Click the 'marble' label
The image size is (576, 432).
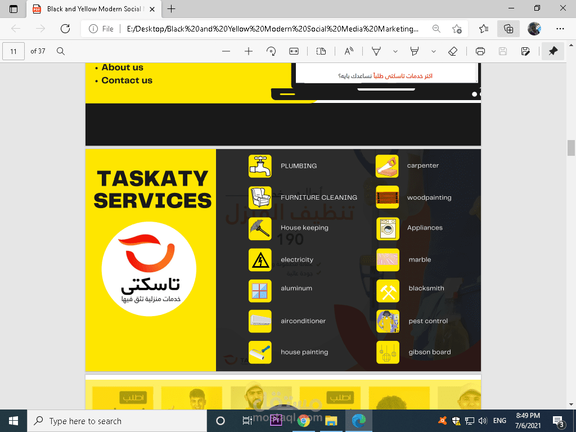point(420,260)
